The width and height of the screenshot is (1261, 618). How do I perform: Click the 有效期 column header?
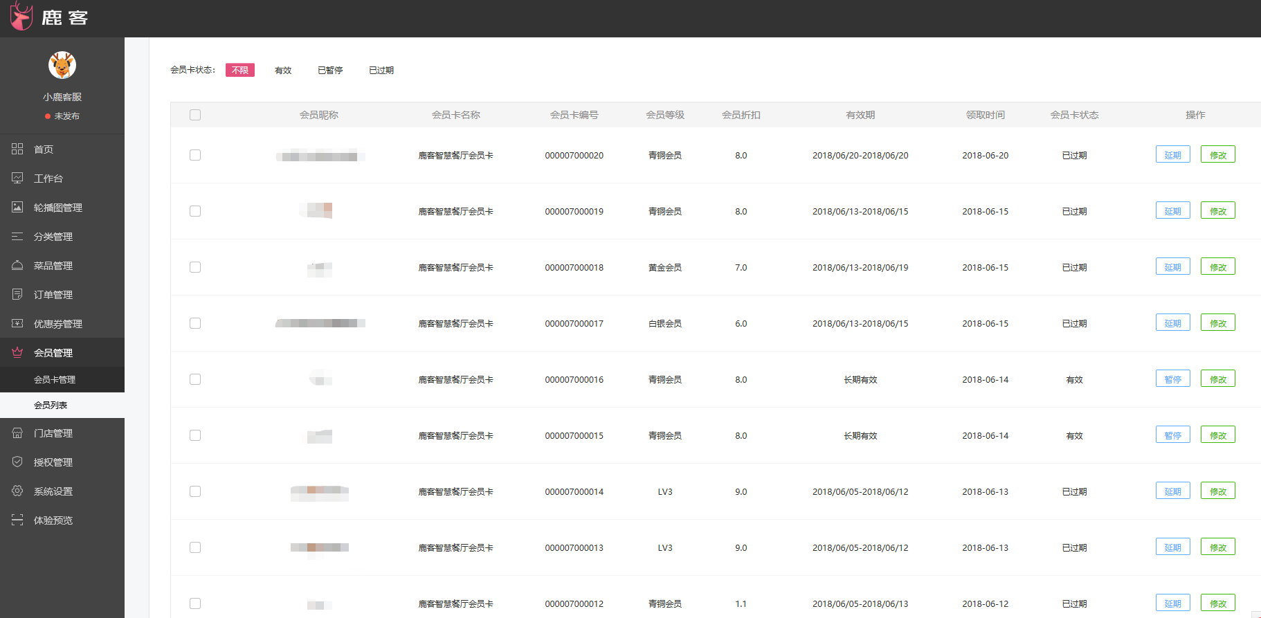[860, 115]
